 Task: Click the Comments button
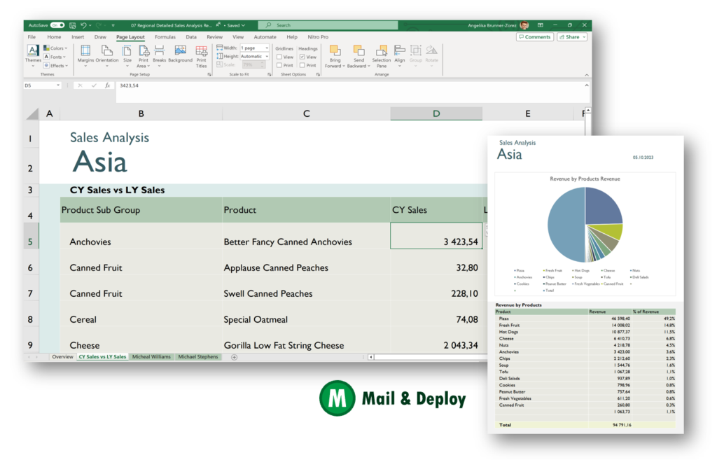click(x=534, y=37)
